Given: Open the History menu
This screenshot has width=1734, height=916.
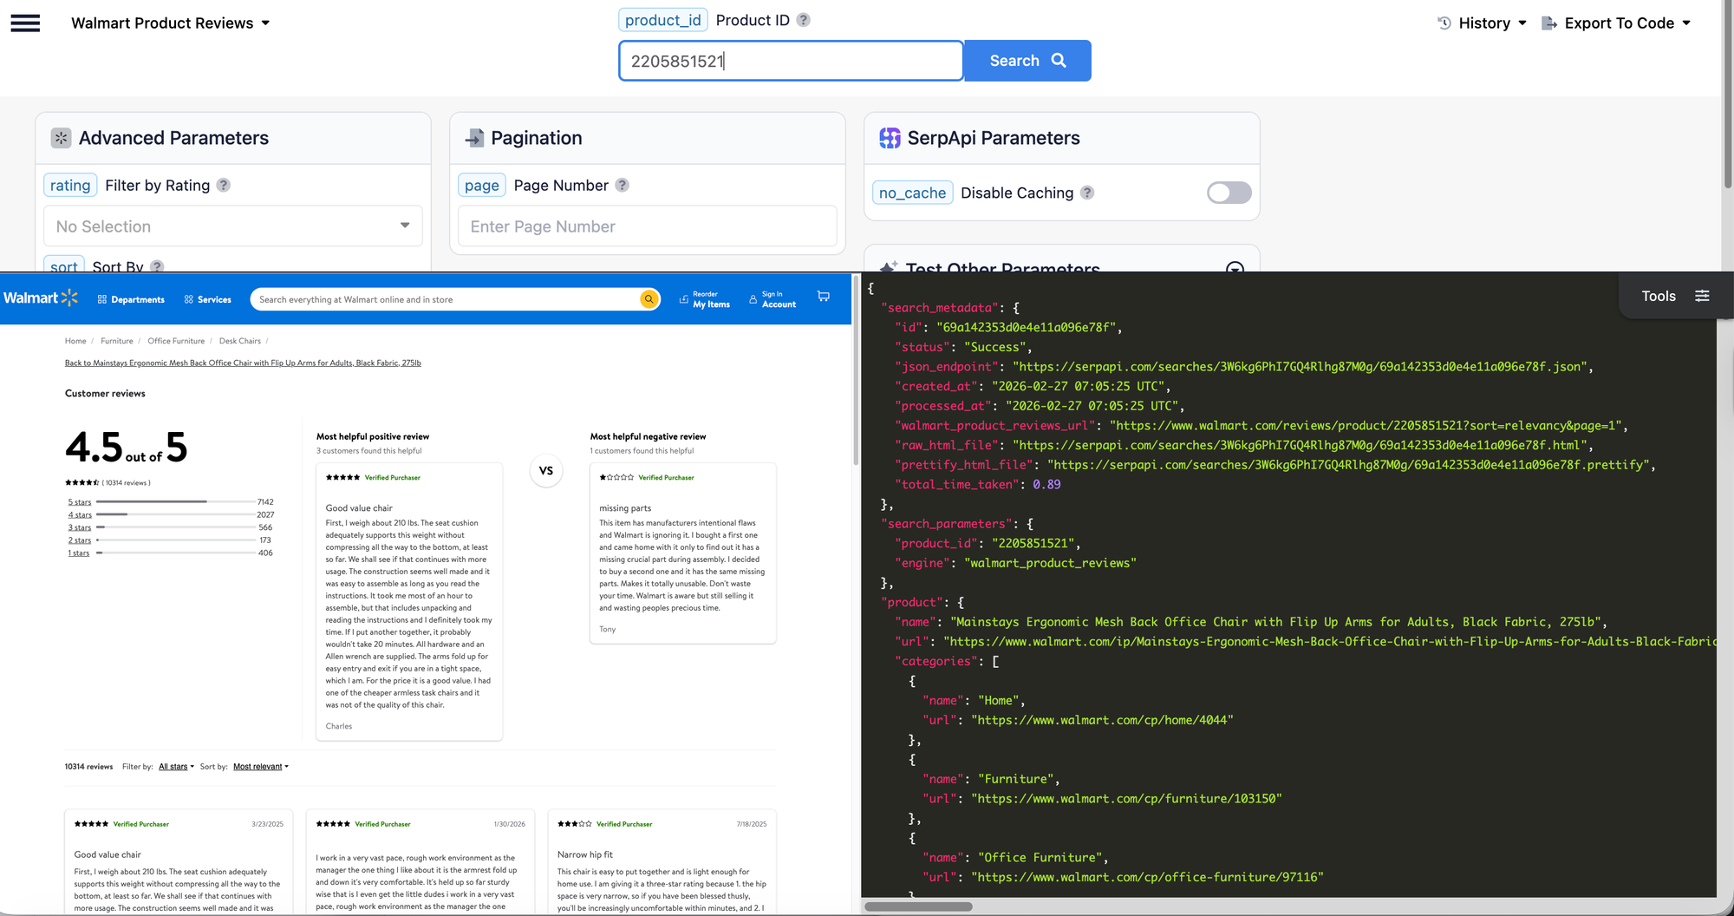Looking at the screenshot, I should (x=1482, y=23).
